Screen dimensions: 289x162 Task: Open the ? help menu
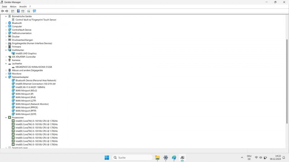(30, 6)
